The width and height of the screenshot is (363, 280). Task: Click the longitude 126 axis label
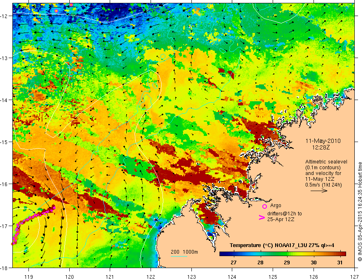point(313,277)
